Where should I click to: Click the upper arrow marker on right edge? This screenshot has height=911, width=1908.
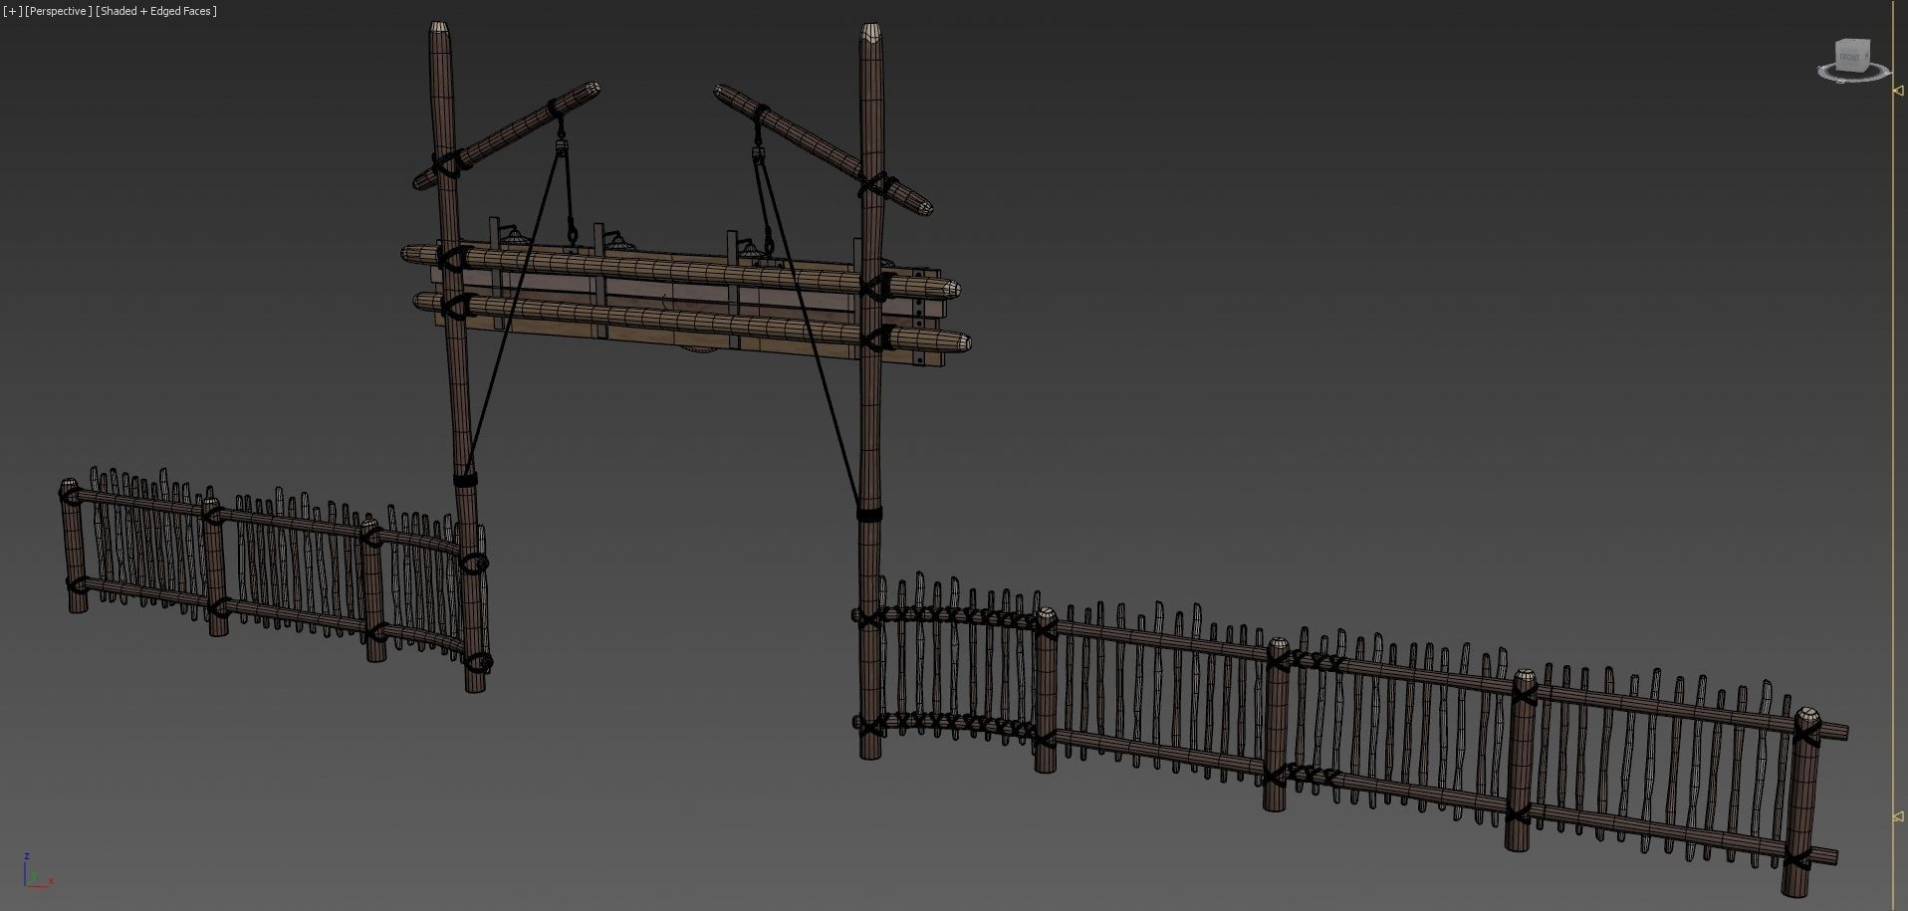pos(1898,91)
